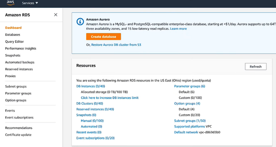
Task: Click here to increase DB instances limit
Action: (x=110, y=98)
